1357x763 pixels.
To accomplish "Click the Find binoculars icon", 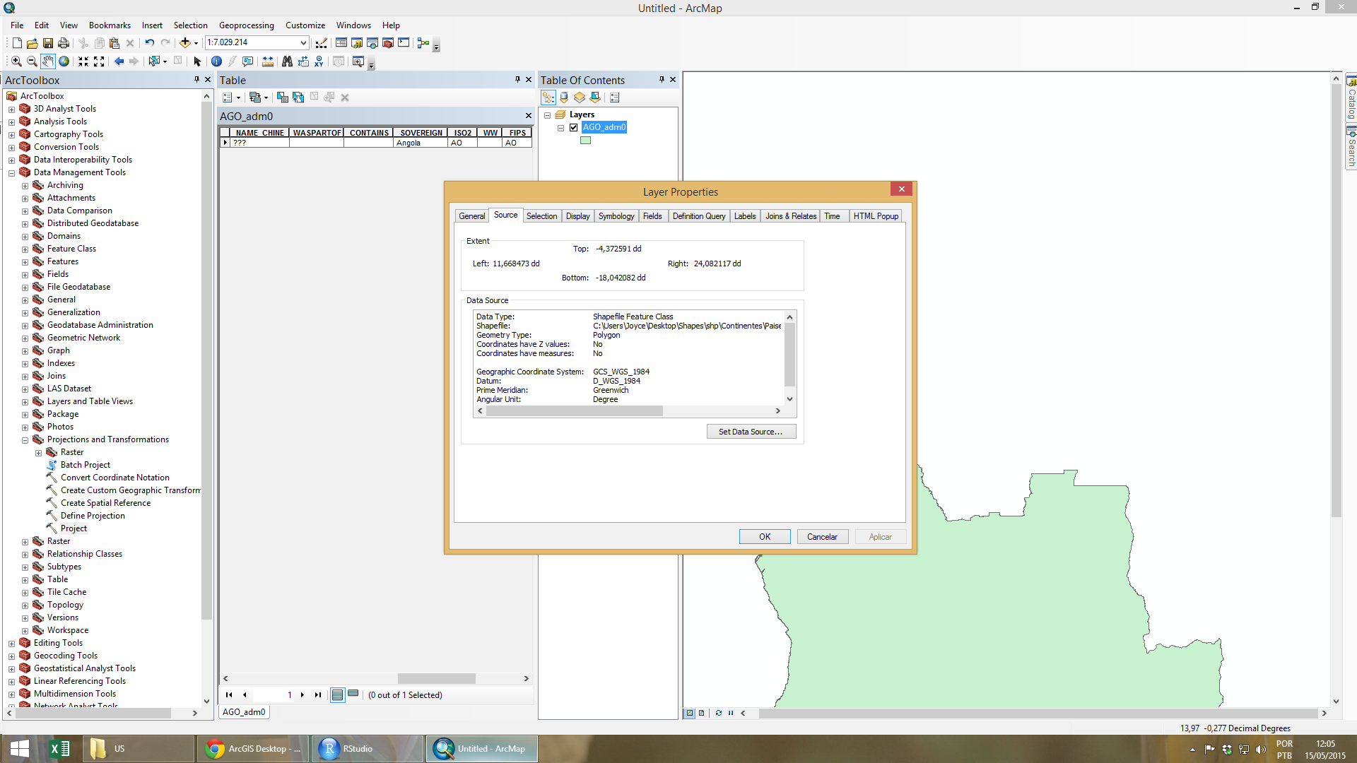I will [x=287, y=61].
